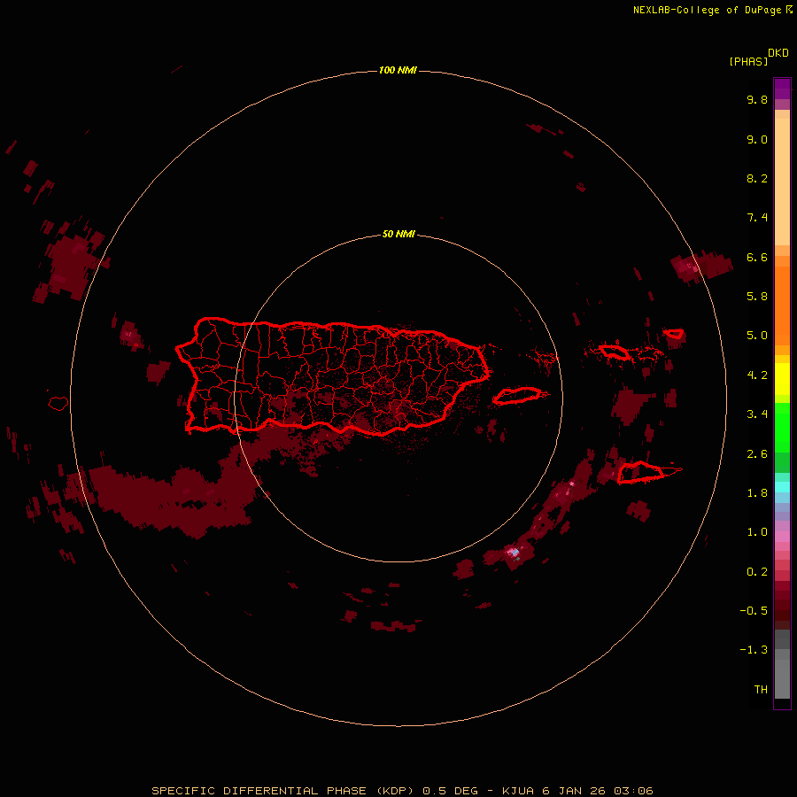Click the yellow colorbar segment

[782, 379]
